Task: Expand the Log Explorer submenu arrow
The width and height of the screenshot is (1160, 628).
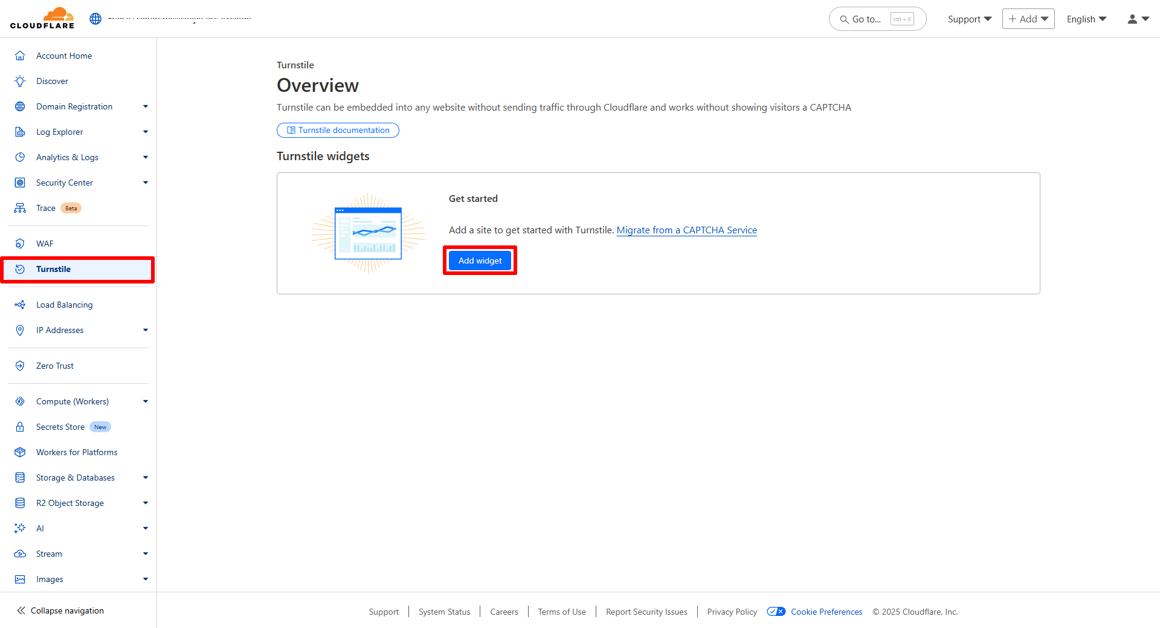Action: point(146,132)
